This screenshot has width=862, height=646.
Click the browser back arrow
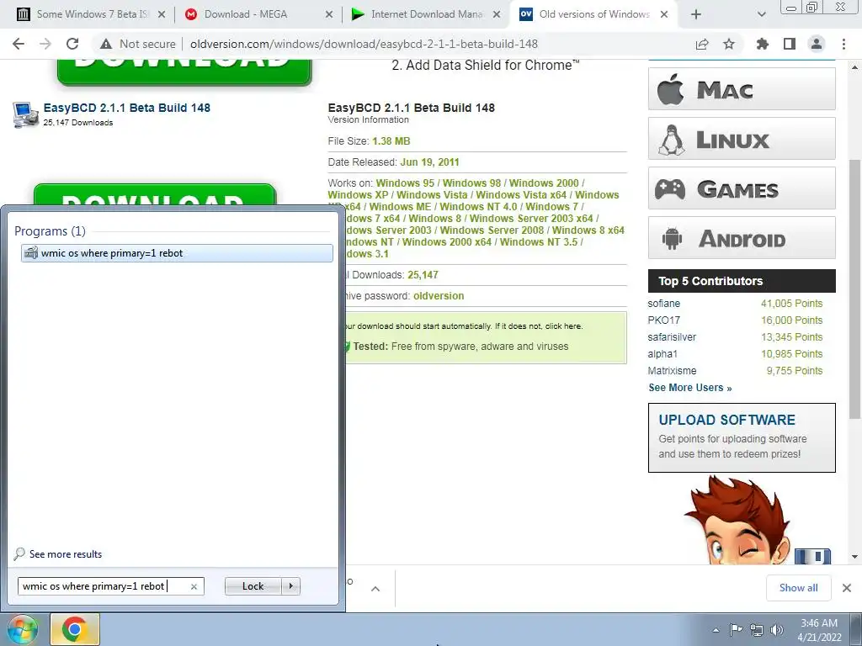(x=19, y=44)
